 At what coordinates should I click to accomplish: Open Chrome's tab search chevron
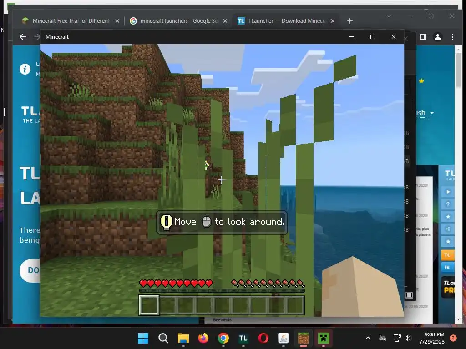pos(389,16)
